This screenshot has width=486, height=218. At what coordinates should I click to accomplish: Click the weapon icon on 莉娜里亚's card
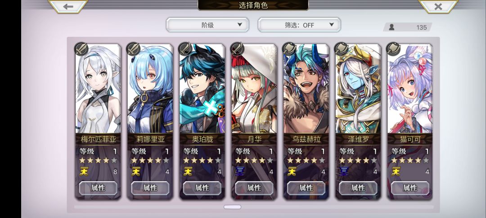pyautogui.click(x=134, y=49)
